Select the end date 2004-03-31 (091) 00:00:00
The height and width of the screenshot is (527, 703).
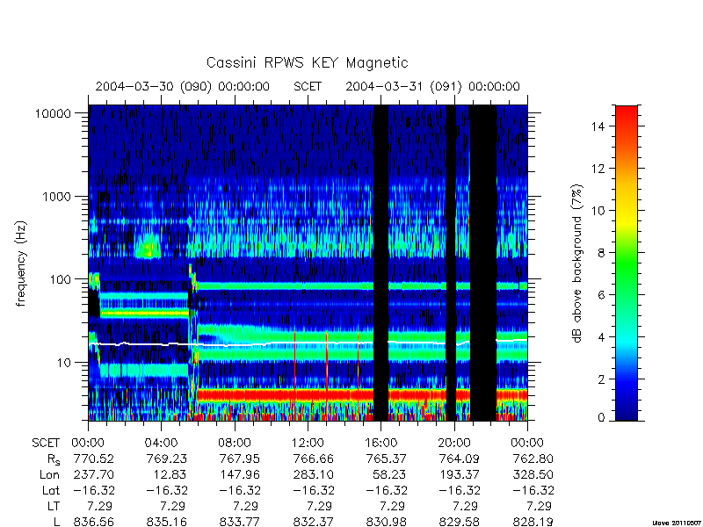click(x=432, y=86)
